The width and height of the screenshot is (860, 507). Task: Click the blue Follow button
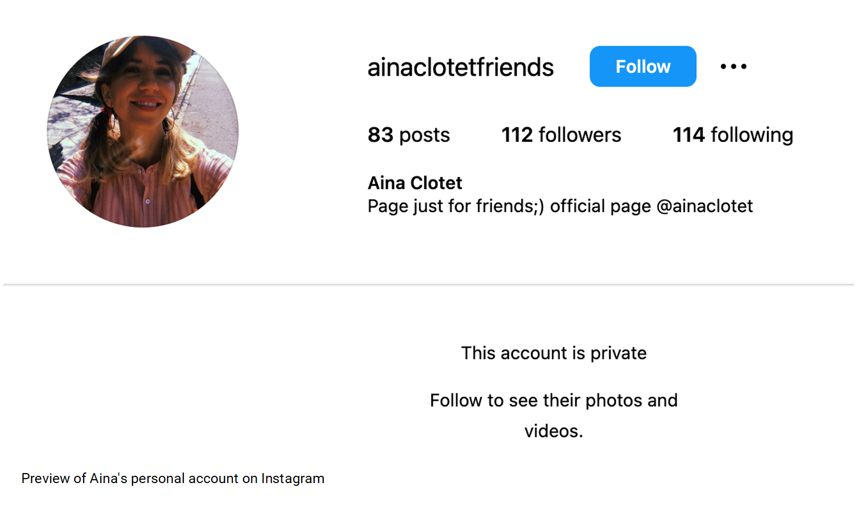(643, 66)
